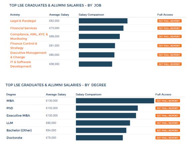The image size is (194, 147).
Task: Open Executive Management & Change link
Action: [28, 55]
